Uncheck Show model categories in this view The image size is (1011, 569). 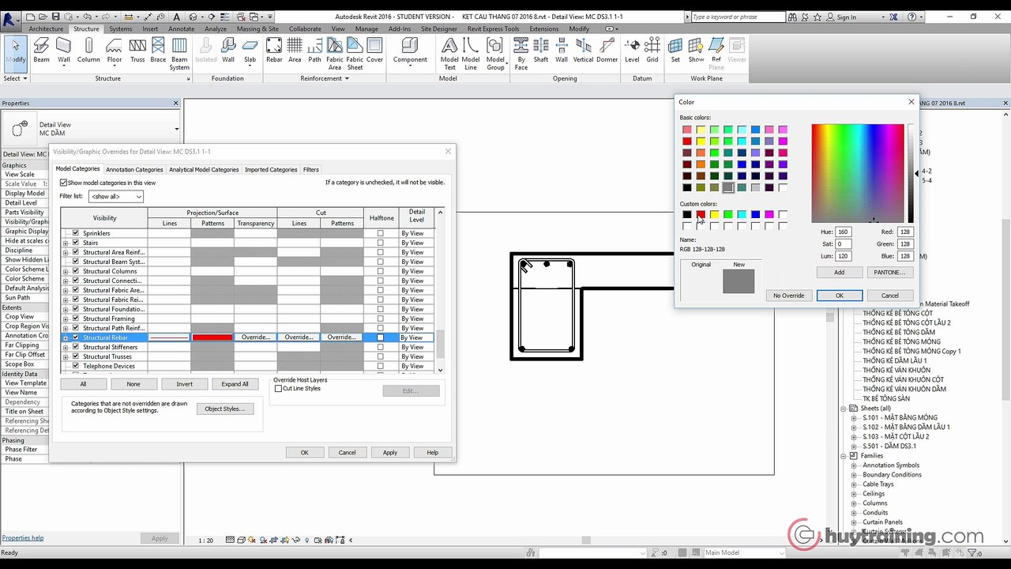[x=64, y=183]
